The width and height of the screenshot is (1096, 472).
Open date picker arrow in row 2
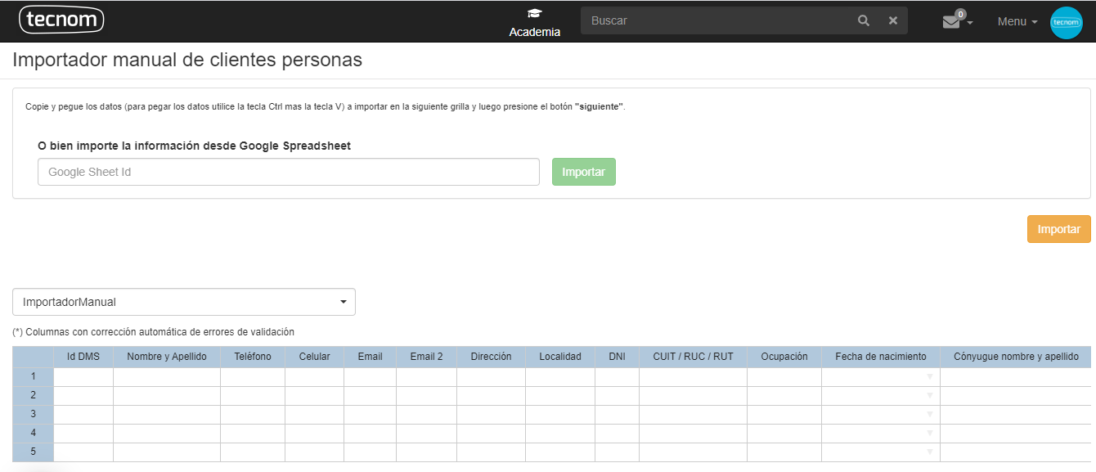click(x=930, y=396)
